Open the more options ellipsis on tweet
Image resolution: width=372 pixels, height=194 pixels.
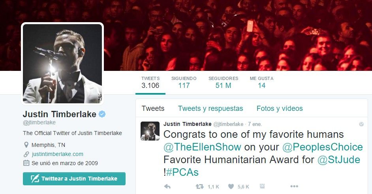click(x=294, y=186)
